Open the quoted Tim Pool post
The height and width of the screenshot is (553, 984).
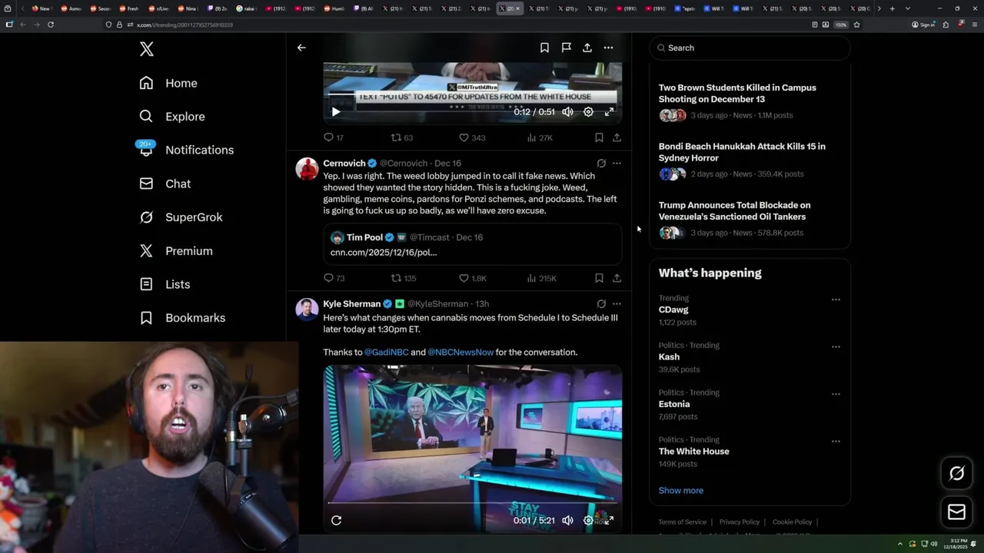pos(472,244)
